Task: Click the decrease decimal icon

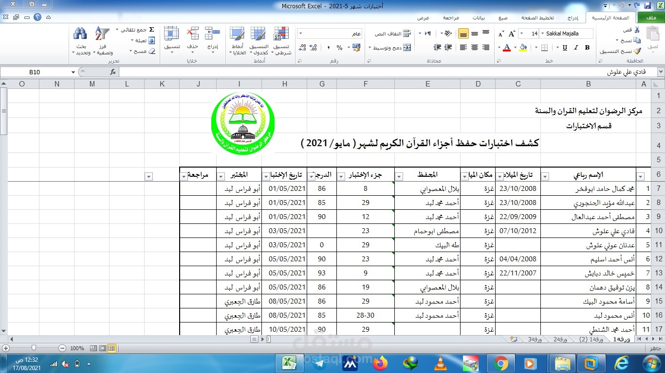Action: (302, 48)
